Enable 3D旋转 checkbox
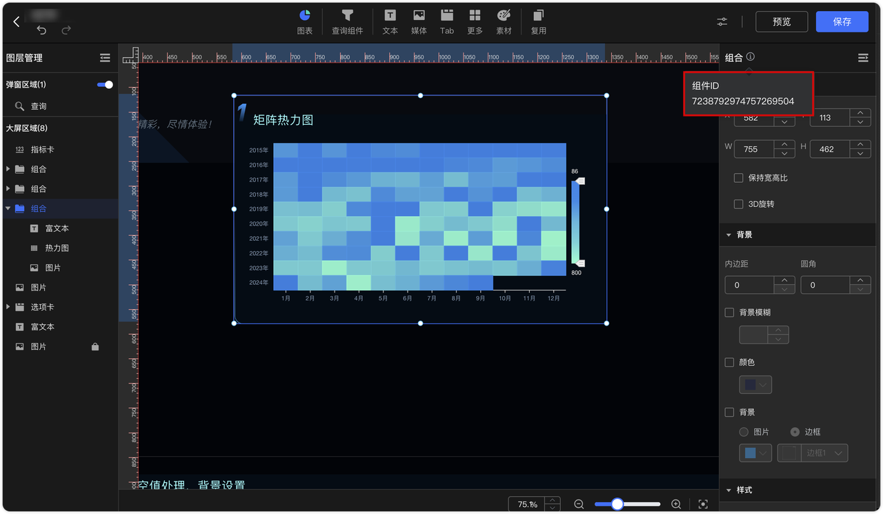This screenshot has height=514, width=883. (738, 204)
